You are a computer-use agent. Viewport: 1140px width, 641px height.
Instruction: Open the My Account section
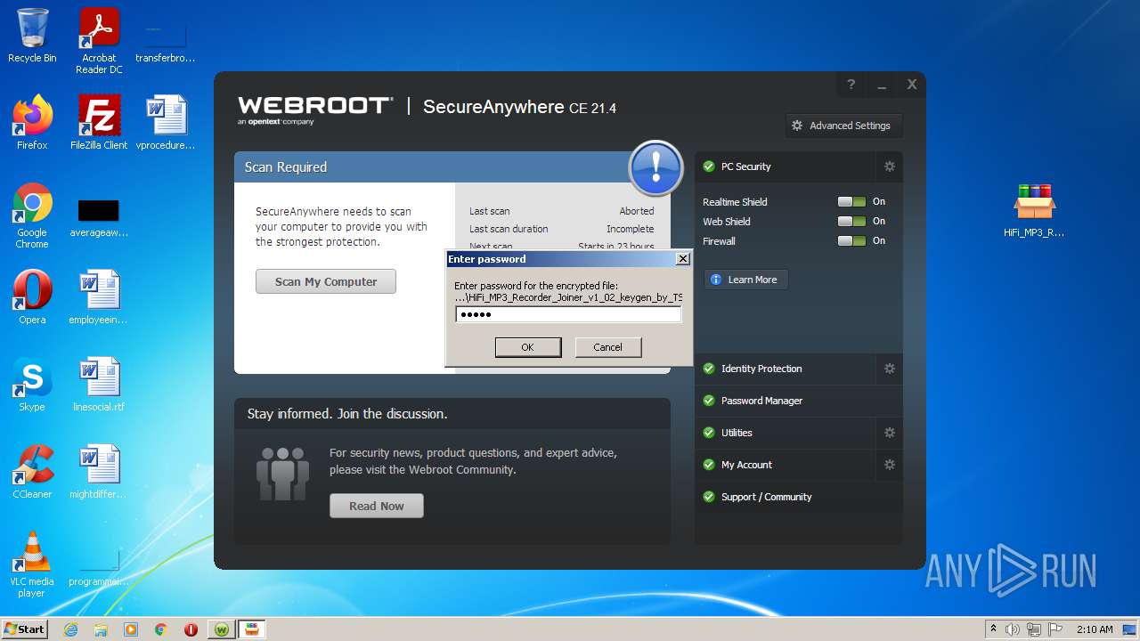click(786, 465)
